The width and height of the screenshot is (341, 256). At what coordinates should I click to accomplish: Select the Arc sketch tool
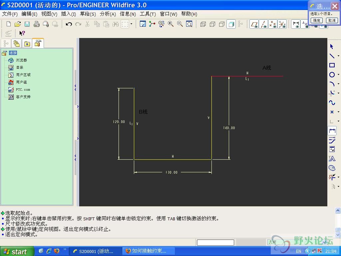coord(332,84)
